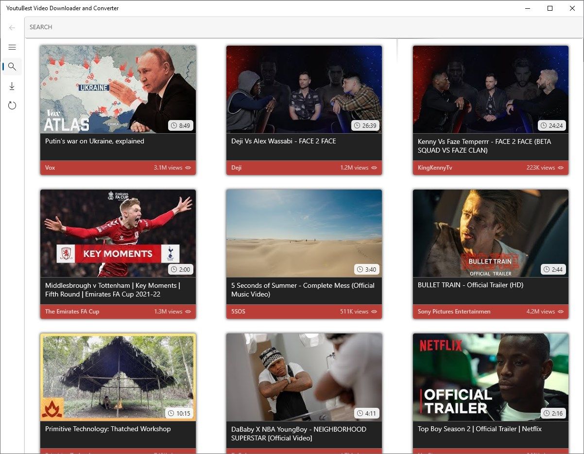Click title "Deji Vs Alex Wassabi - FACE 2 FACE"

(x=284, y=141)
